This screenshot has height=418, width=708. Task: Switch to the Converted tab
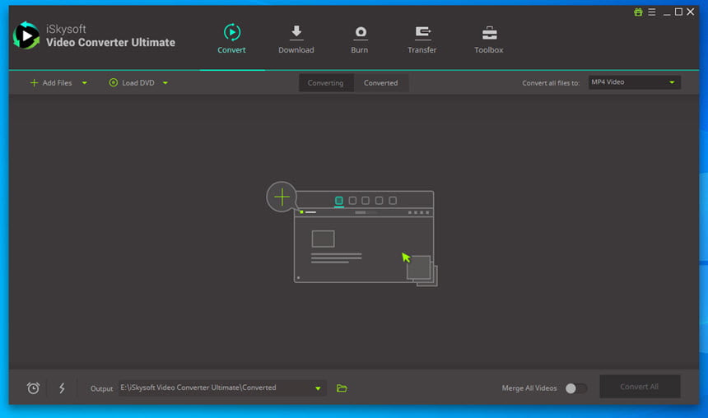381,83
